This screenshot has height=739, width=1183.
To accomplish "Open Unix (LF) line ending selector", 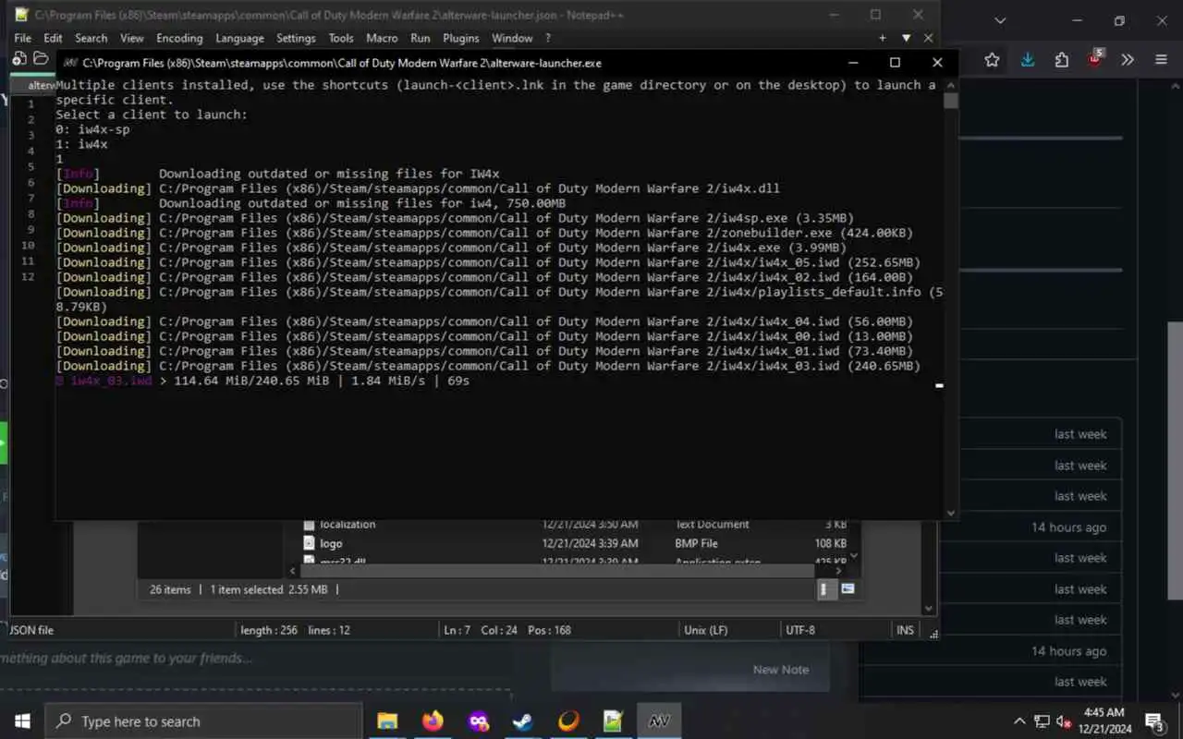I will point(706,630).
